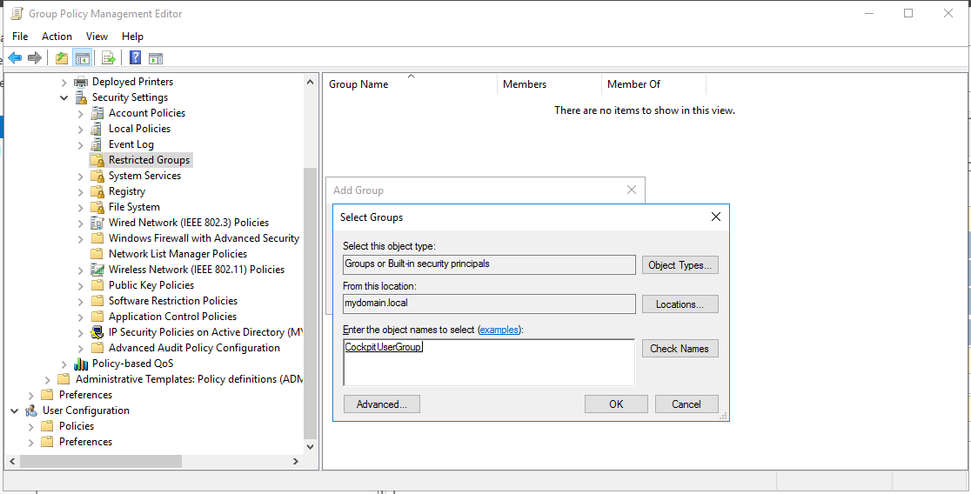971x494 pixels.
Task: Open the View menu
Action: [97, 37]
